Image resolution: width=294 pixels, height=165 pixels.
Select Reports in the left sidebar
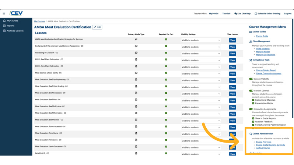tap(10, 26)
